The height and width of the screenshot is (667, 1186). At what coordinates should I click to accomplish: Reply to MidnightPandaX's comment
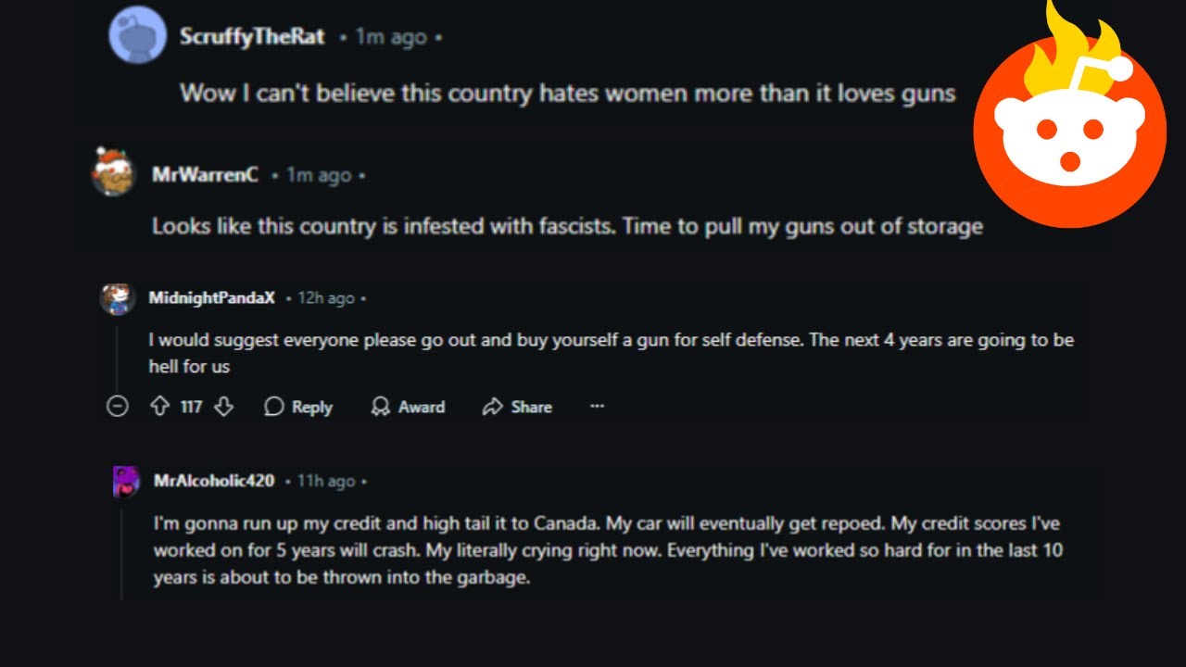(297, 407)
